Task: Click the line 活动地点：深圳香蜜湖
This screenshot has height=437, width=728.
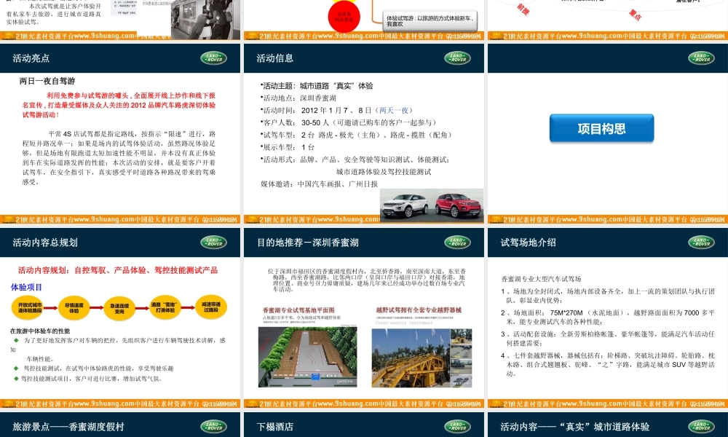Action: tap(298, 98)
